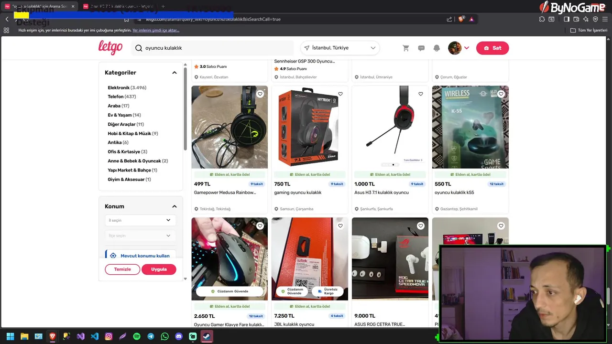The height and width of the screenshot is (344, 612).
Task: Open the notifications bell
Action: tap(437, 48)
